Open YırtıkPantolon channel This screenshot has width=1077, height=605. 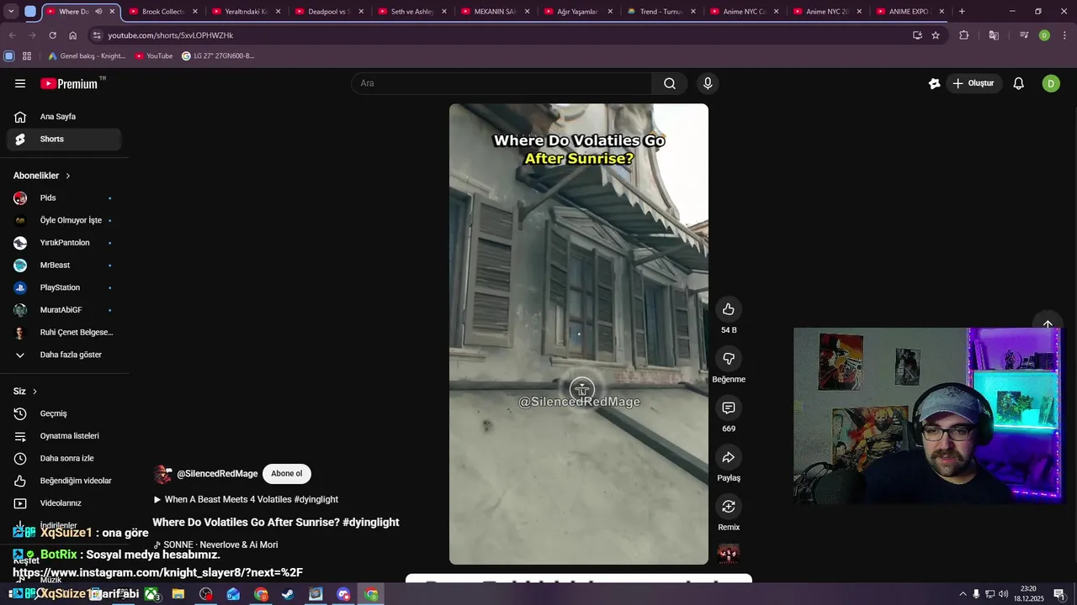coord(64,243)
